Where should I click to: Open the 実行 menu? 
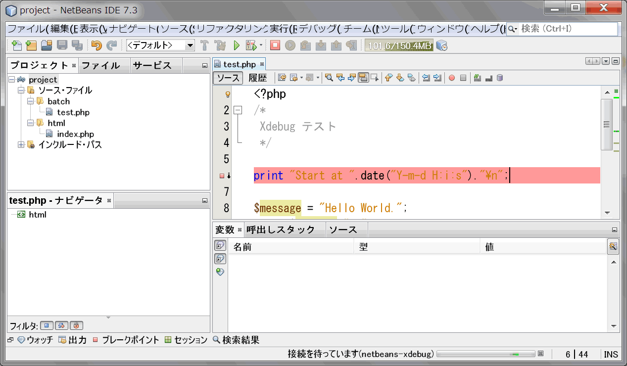click(284, 29)
